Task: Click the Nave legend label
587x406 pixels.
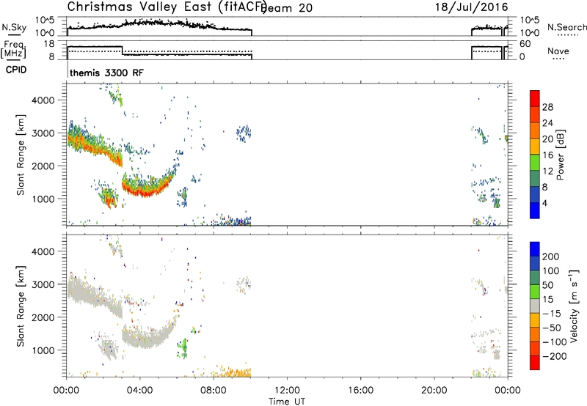Action: pos(558,51)
